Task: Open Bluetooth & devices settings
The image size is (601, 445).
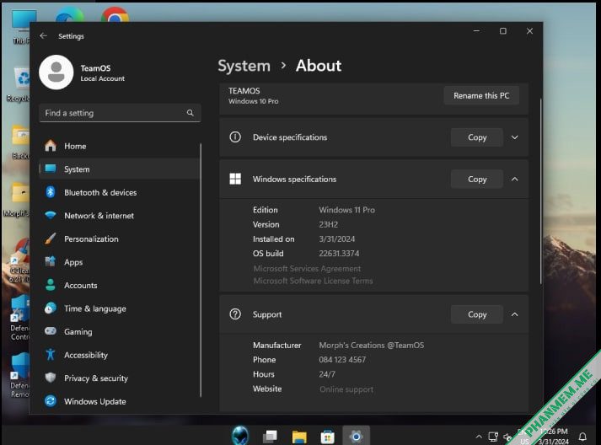Action: point(120,192)
